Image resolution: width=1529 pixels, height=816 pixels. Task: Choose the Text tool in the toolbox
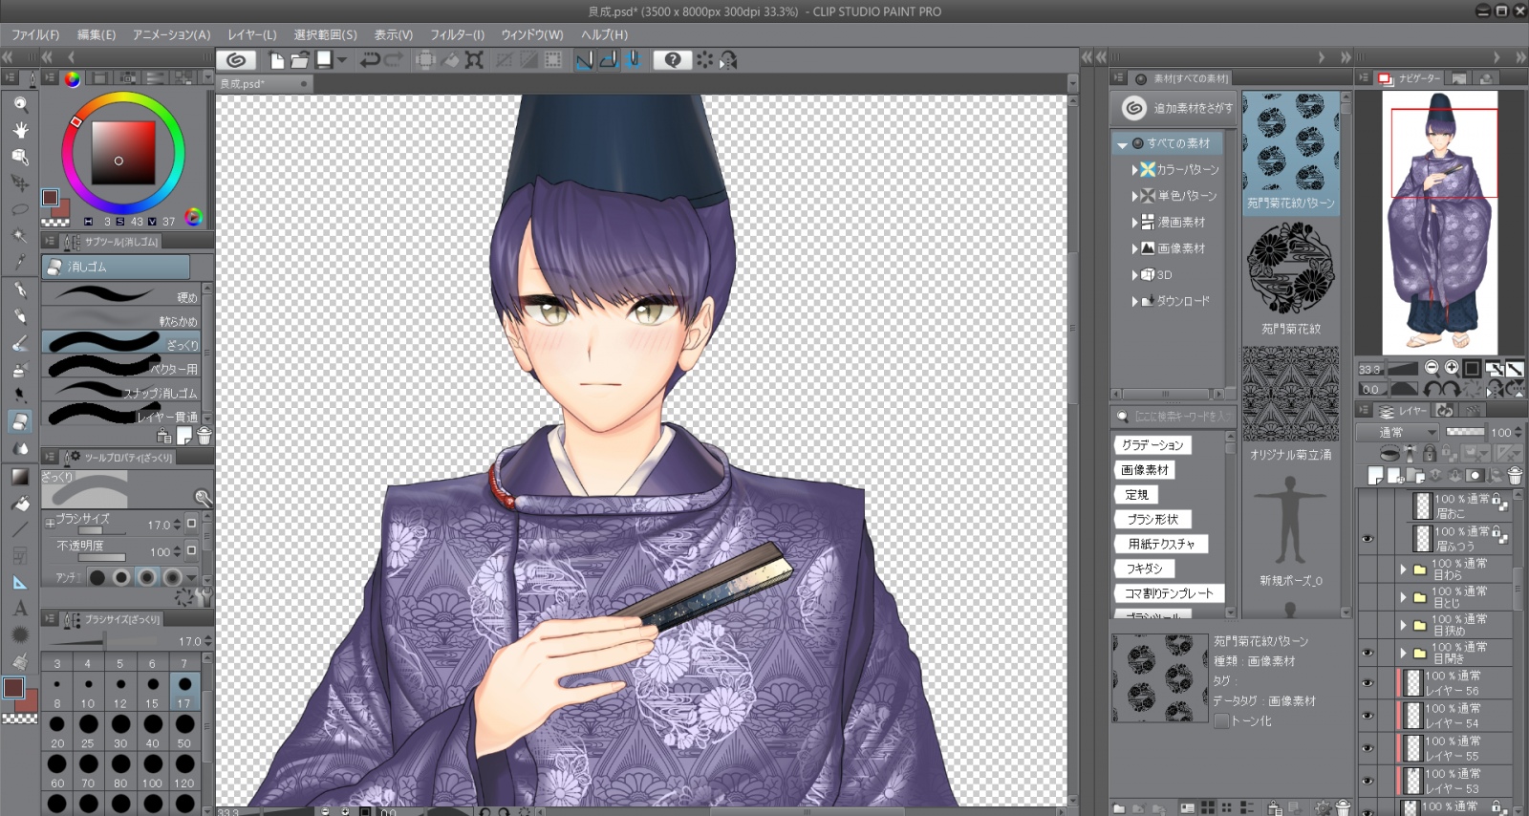[20, 608]
